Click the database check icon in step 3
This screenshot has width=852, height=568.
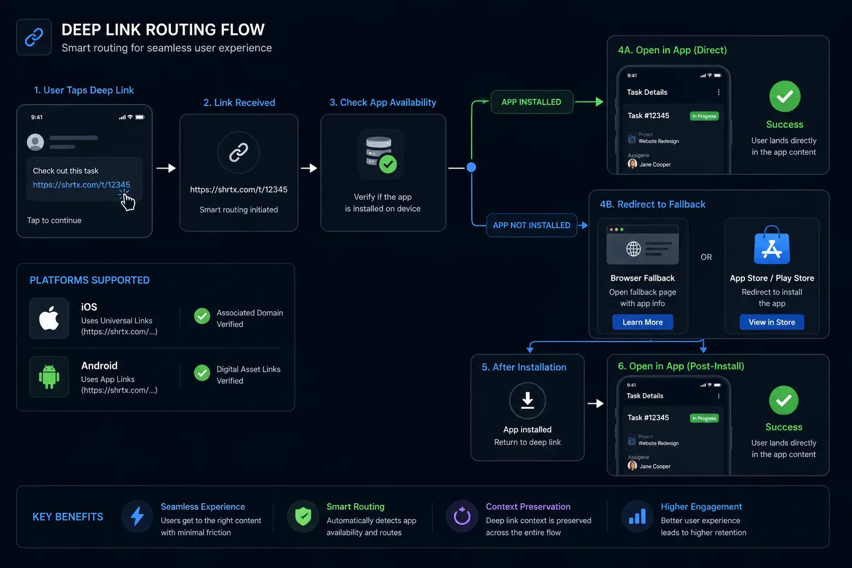(381, 155)
